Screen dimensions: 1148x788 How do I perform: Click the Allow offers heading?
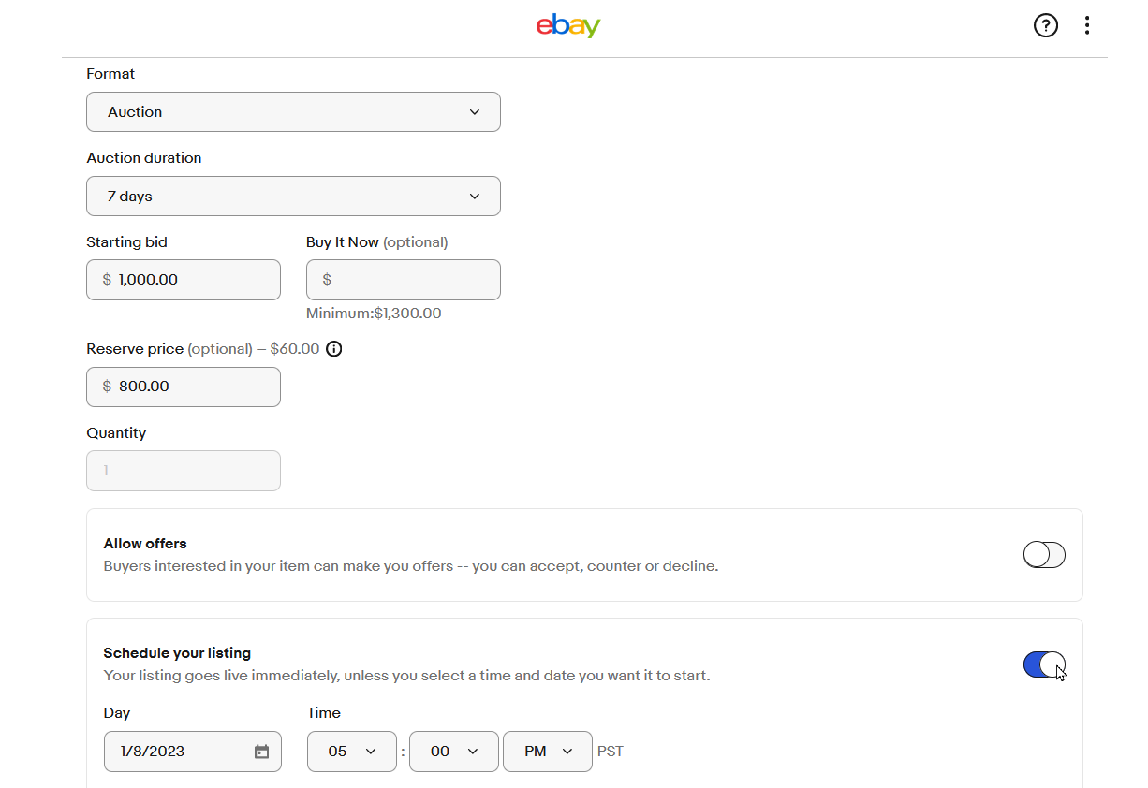click(145, 544)
